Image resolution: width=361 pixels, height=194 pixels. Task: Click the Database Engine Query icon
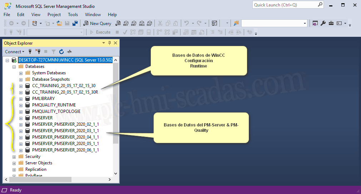[118, 23]
